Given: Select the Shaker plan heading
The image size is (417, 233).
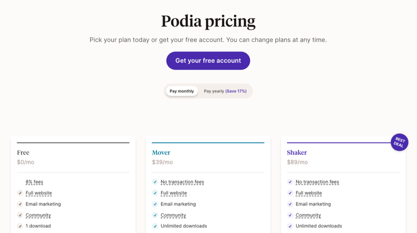Looking at the screenshot, I should 297,153.
